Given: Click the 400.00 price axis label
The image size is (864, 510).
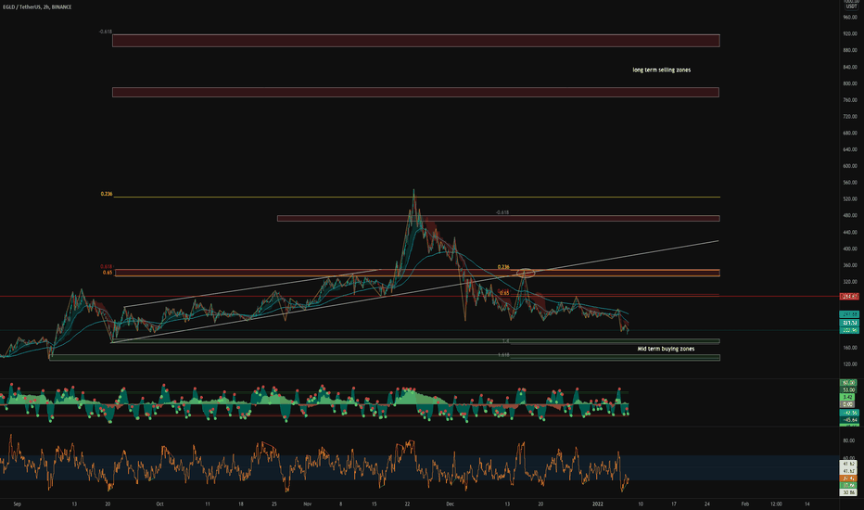Looking at the screenshot, I should click(850, 249).
